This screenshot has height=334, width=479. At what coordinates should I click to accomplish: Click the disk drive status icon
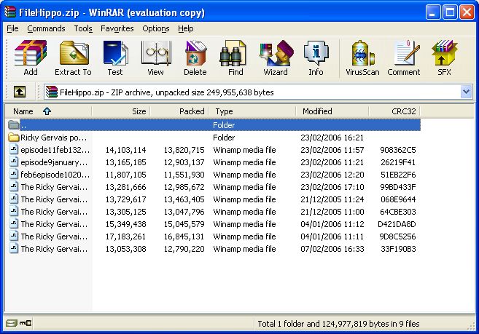(x=12, y=323)
